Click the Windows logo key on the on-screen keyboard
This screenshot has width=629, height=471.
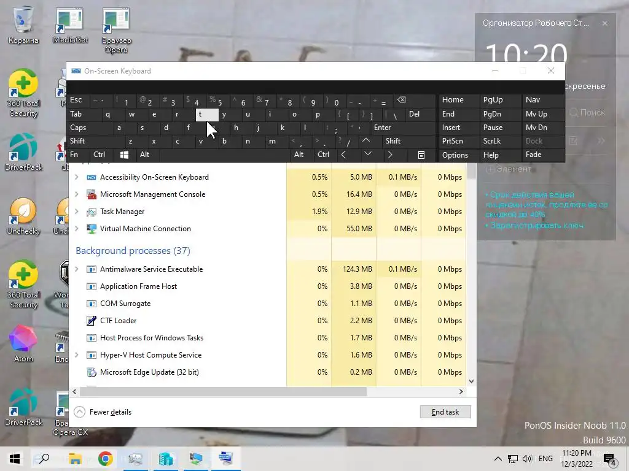click(x=124, y=155)
